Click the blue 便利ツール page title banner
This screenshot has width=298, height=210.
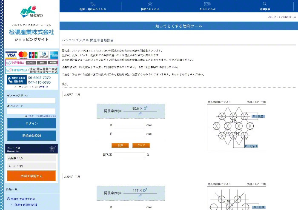tap(179, 26)
